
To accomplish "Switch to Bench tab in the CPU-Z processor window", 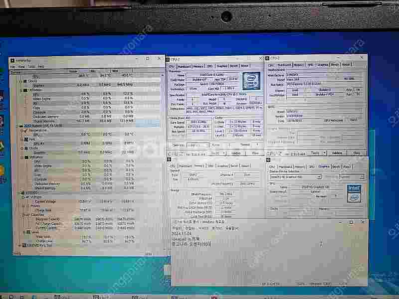I will click(x=234, y=66).
